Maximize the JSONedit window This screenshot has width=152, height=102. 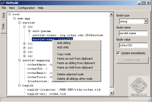(143, 3)
